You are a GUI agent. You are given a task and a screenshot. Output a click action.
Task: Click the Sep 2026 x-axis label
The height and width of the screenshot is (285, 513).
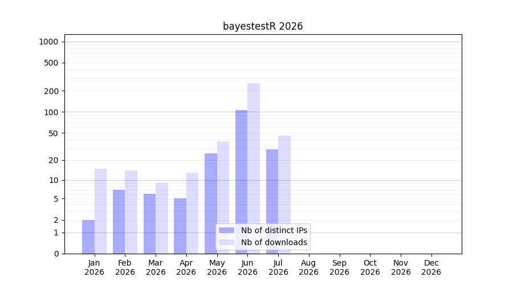(340, 267)
